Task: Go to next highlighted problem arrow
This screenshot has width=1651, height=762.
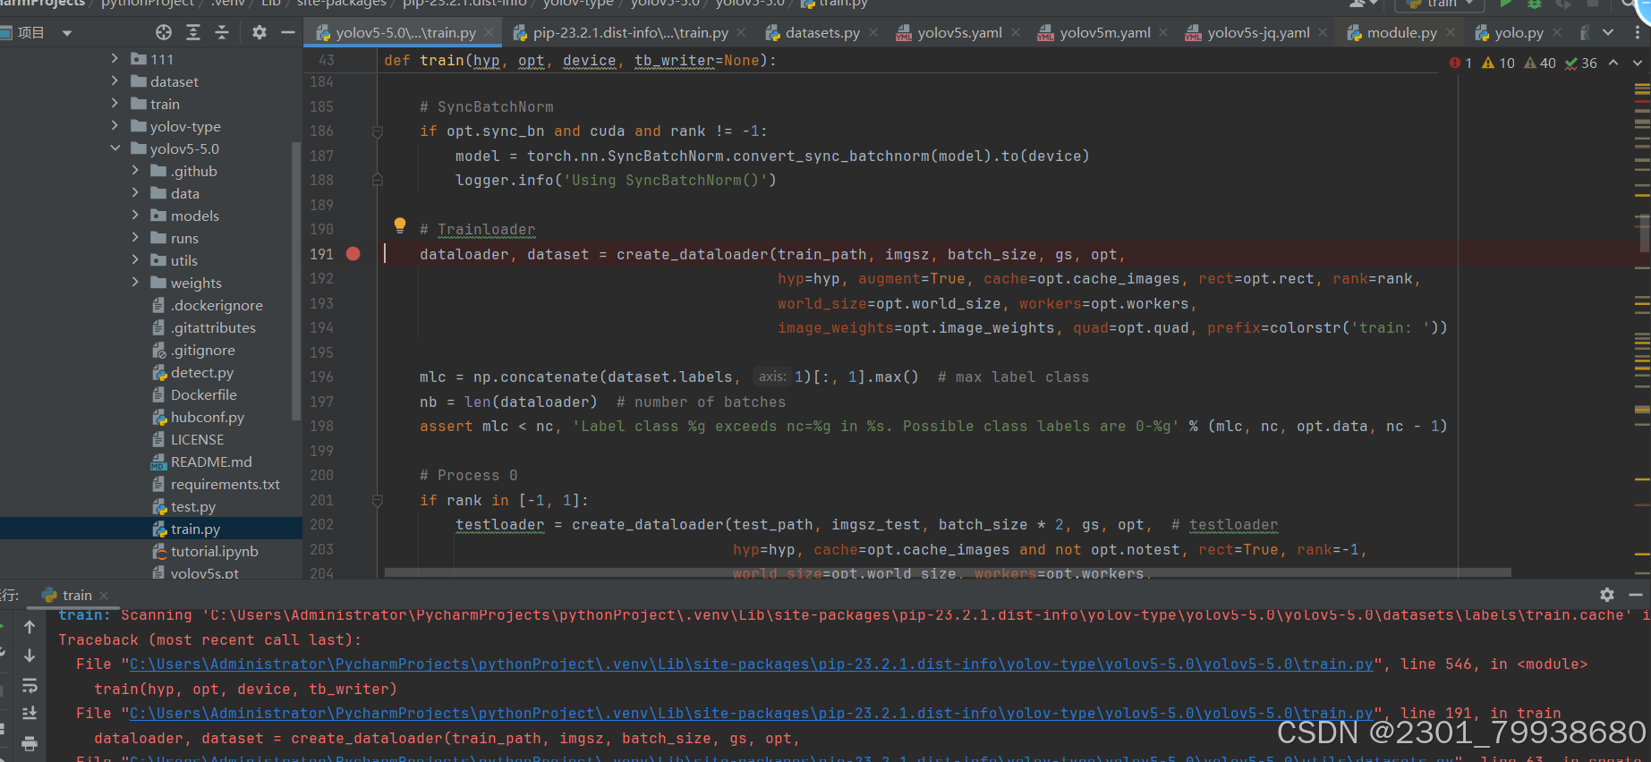Action: pos(1638,63)
